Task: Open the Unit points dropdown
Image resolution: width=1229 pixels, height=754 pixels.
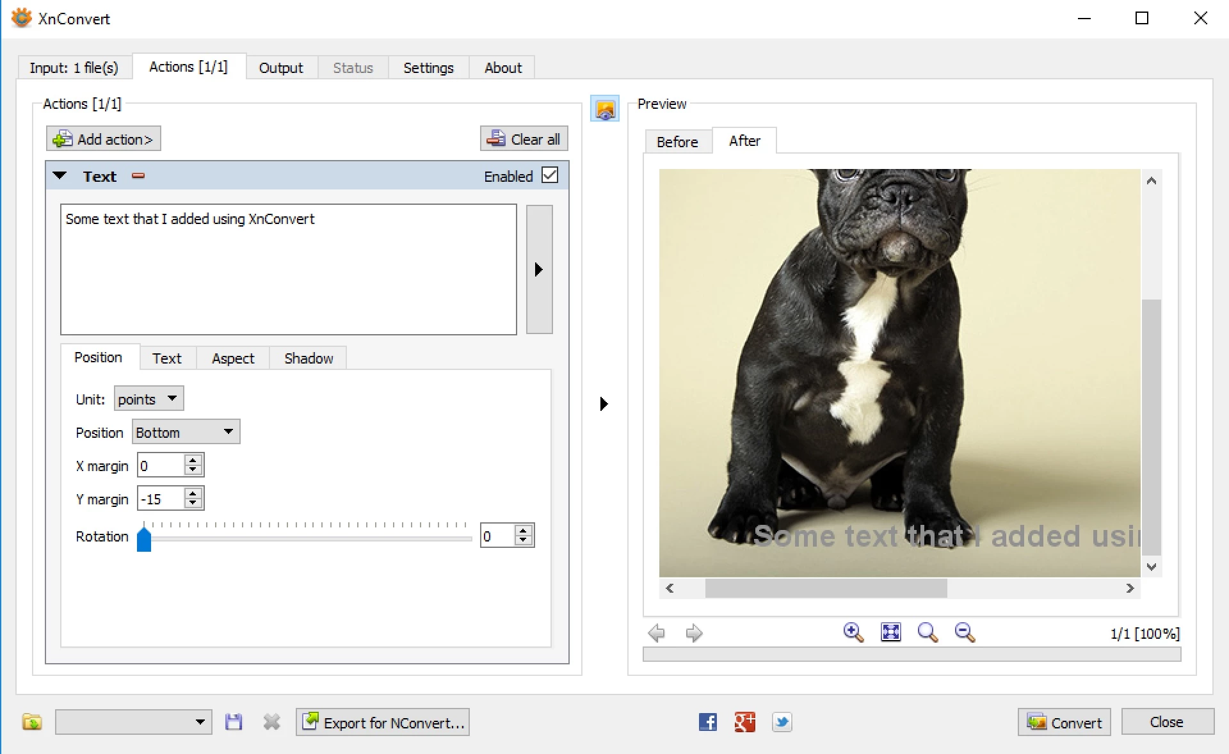Action: [149, 399]
